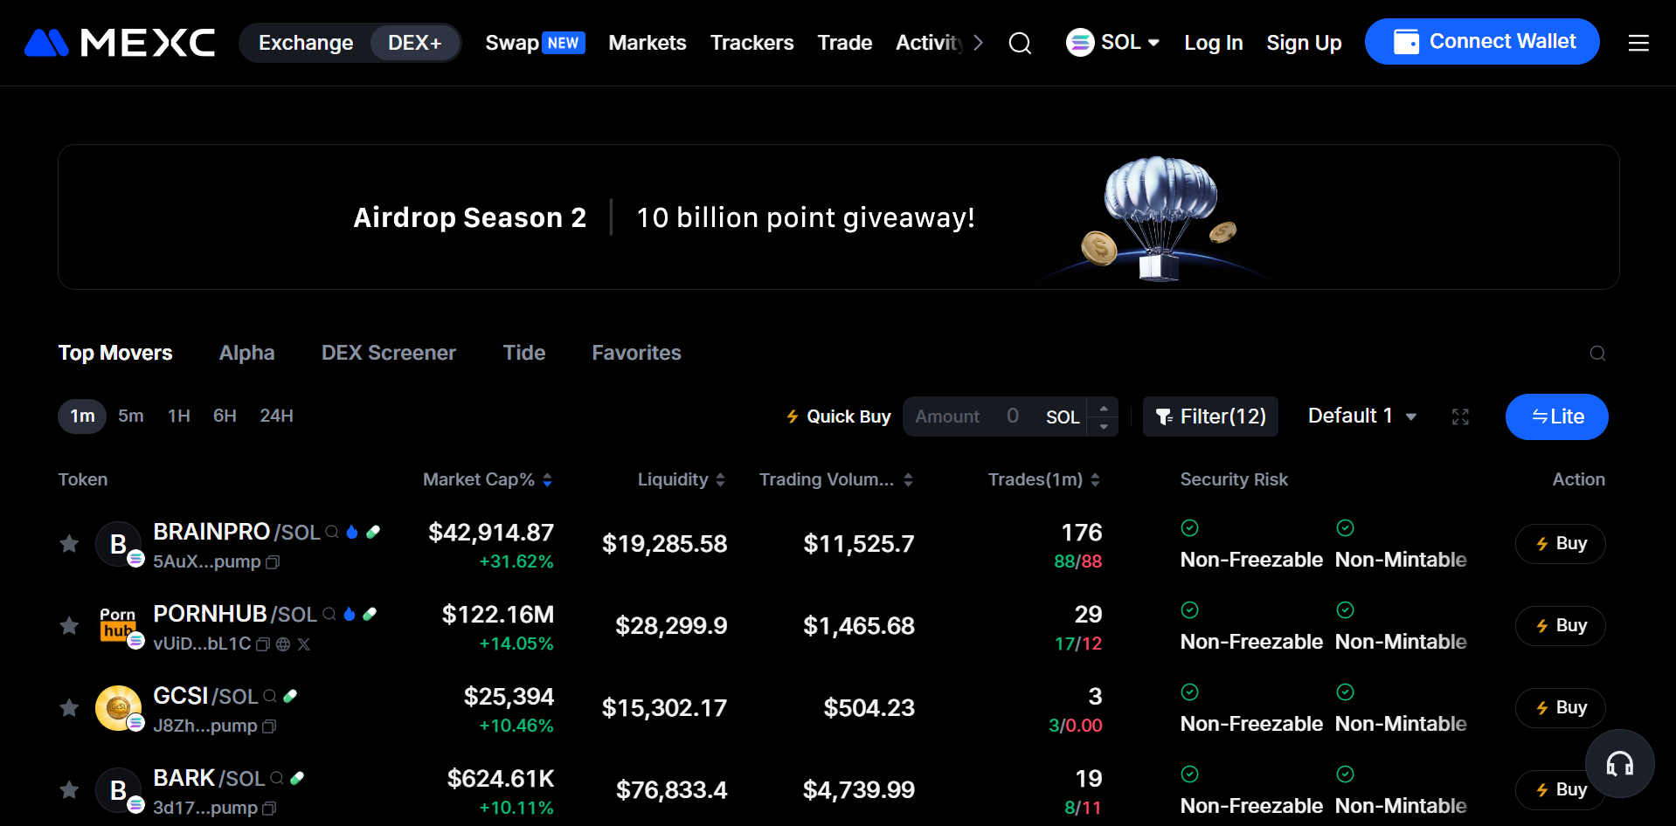
Task: Open the Top Movers tab
Action: [x=115, y=353]
